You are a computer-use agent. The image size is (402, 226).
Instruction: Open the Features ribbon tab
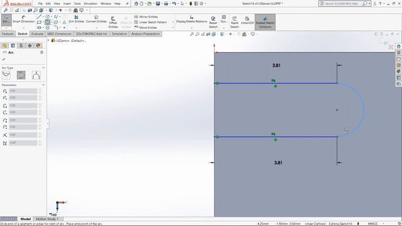tap(8, 34)
